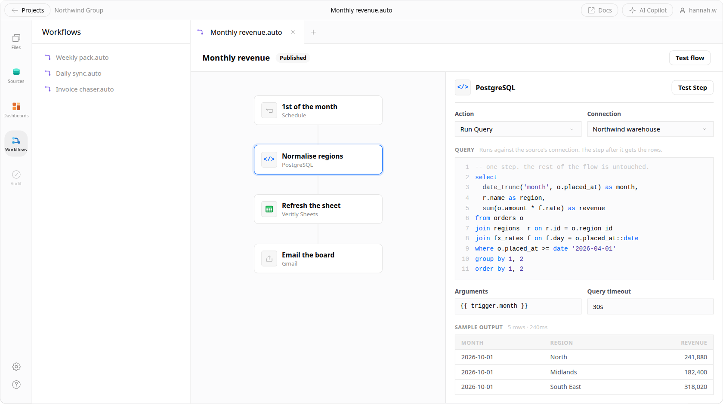Switch to Monthly revenue.auto tab
Screen dimensions: 723x404
(x=246, y=32)
